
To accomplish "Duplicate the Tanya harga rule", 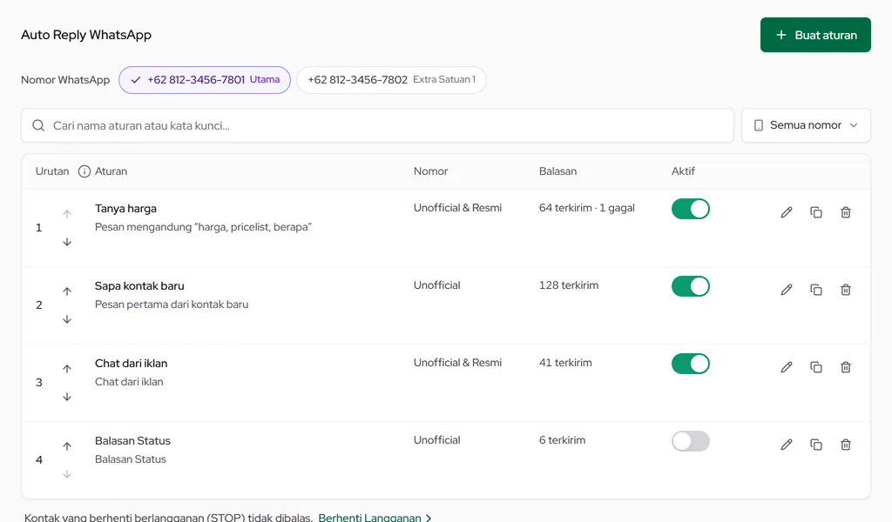I will tap(815, 212).
